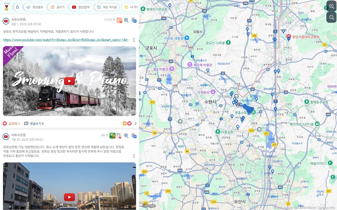Toggle the 공감태그 heart on first post
The width and height of the screenshot is (337, 210).
[x=11, y=124]
